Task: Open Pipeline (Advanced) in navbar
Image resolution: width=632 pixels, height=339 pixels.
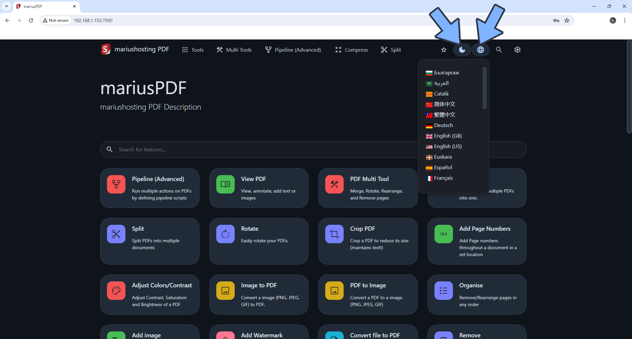Action: coord(293,50)
